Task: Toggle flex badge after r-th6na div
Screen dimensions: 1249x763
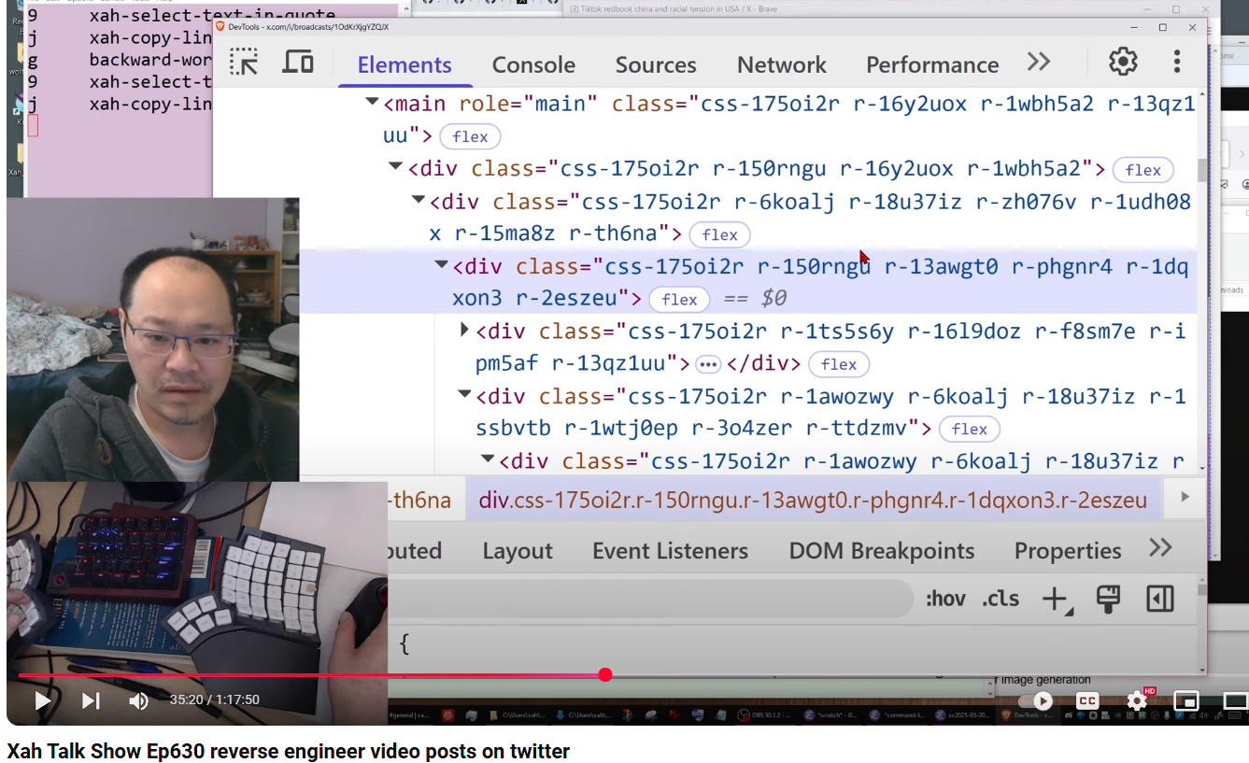Action: pyautogui.click(x=720, y=234)
